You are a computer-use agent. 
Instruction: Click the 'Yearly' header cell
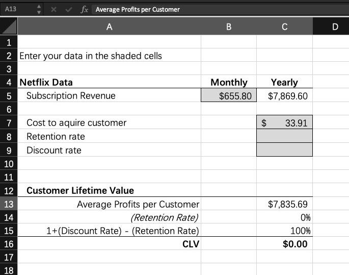point(284,82)
